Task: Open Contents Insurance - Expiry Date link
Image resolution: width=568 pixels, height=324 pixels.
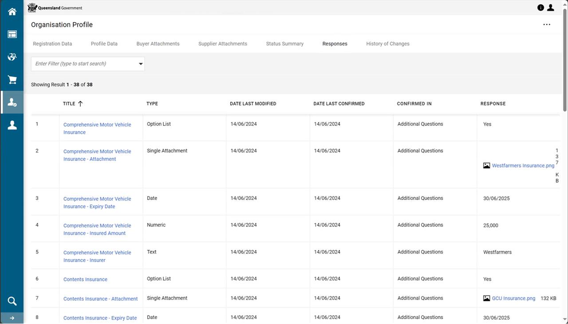Action: (x=100, y=318)
